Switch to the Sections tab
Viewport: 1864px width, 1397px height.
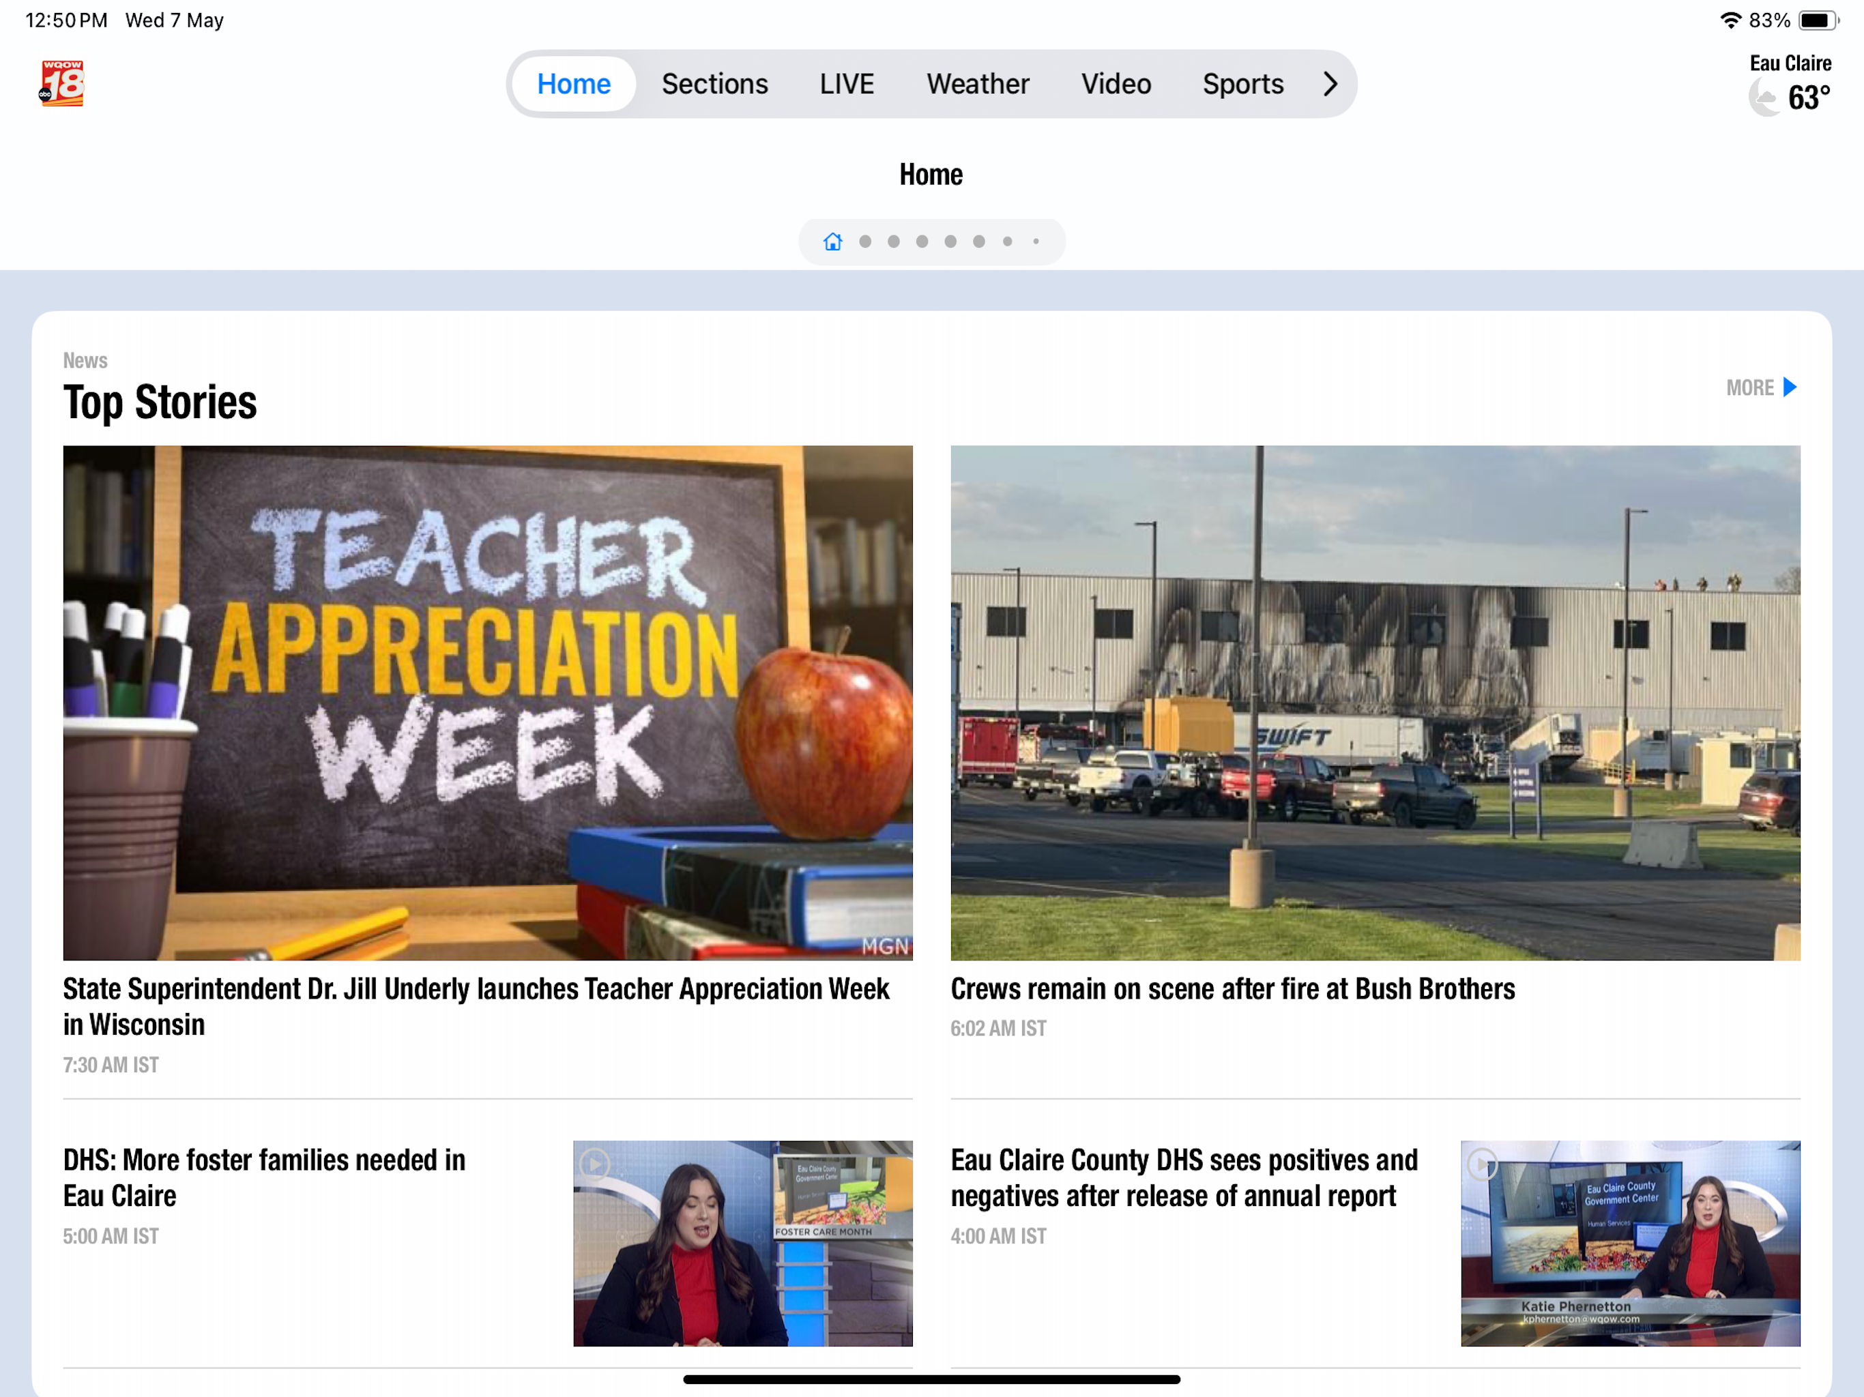714,85
